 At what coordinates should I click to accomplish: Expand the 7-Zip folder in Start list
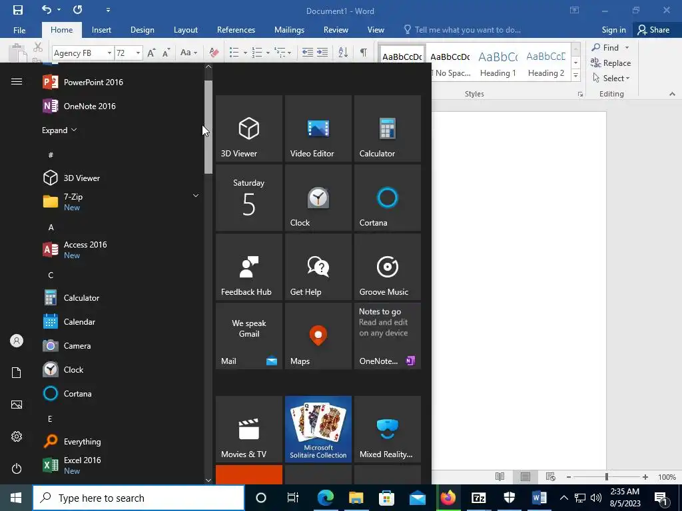click(x=122, y=202)
